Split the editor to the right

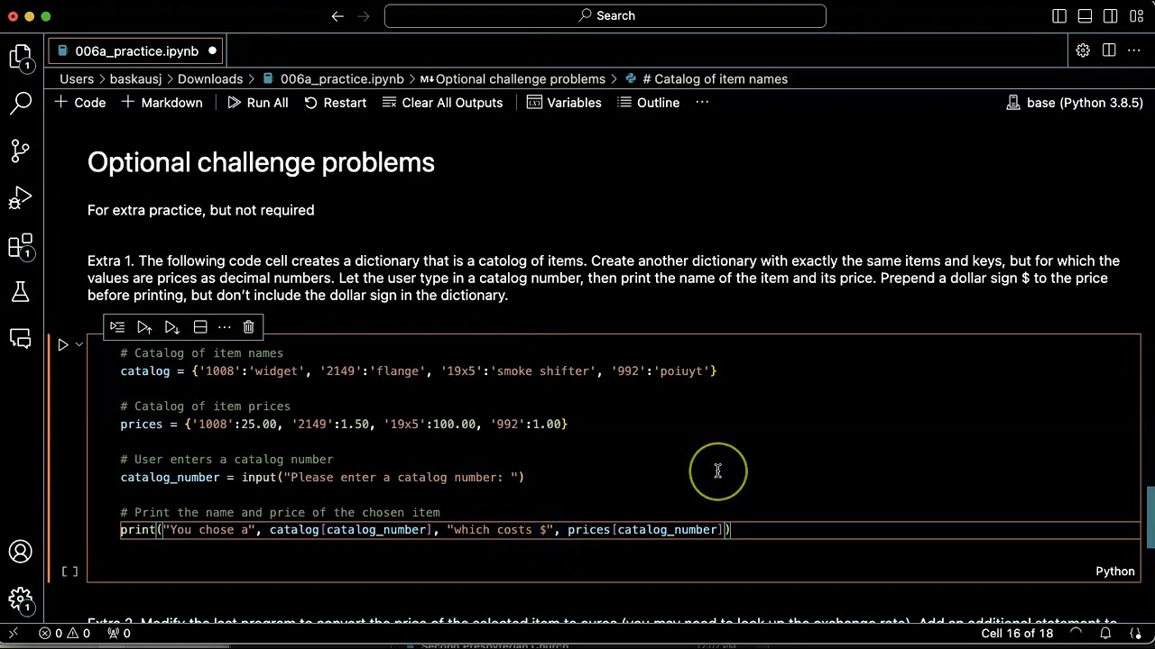(x=1109, y=50)
